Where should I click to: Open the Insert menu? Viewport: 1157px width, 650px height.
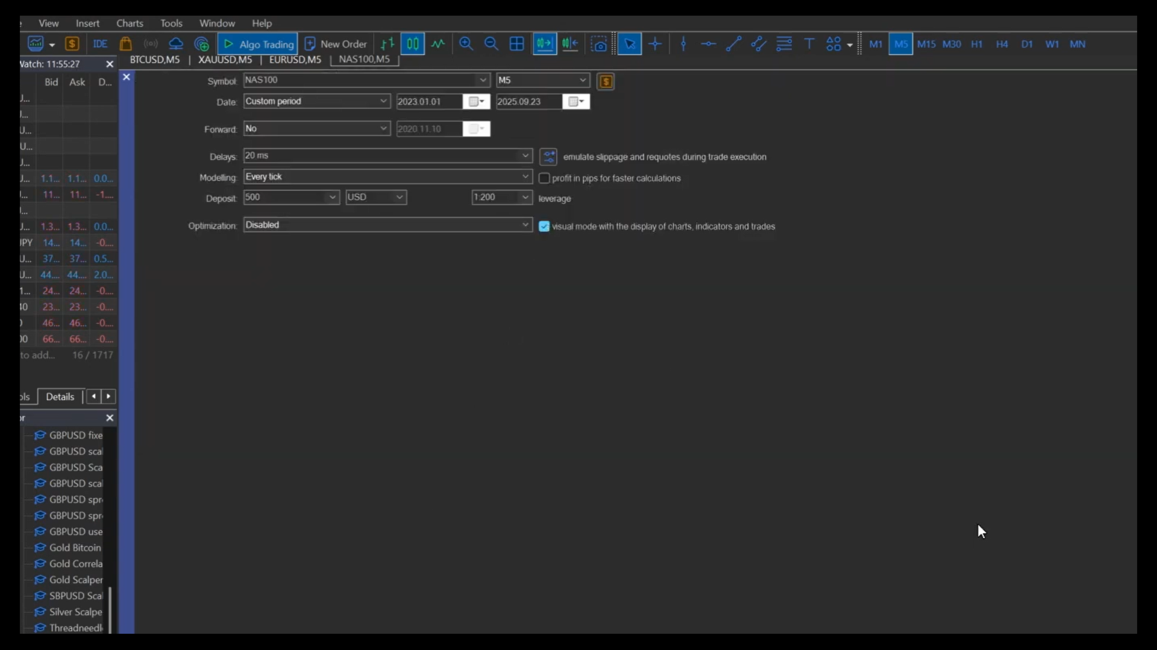click(x=87, y=23)
